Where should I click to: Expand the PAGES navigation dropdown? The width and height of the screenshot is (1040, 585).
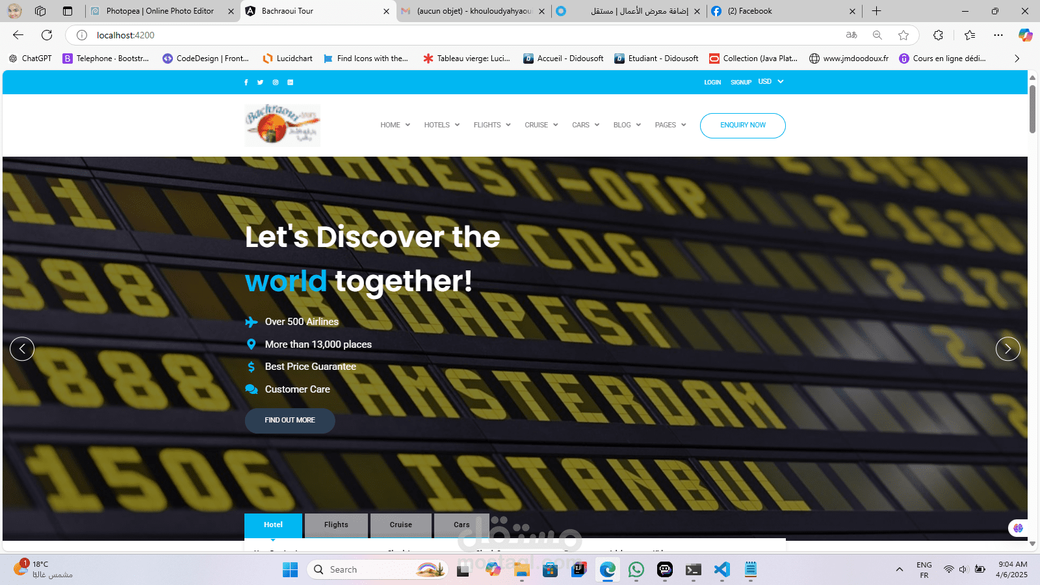[671, 125]
